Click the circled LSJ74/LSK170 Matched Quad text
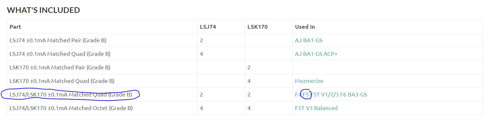Image resolution: width=490 pixels, height=122 pixels. (x=71, y=95)
